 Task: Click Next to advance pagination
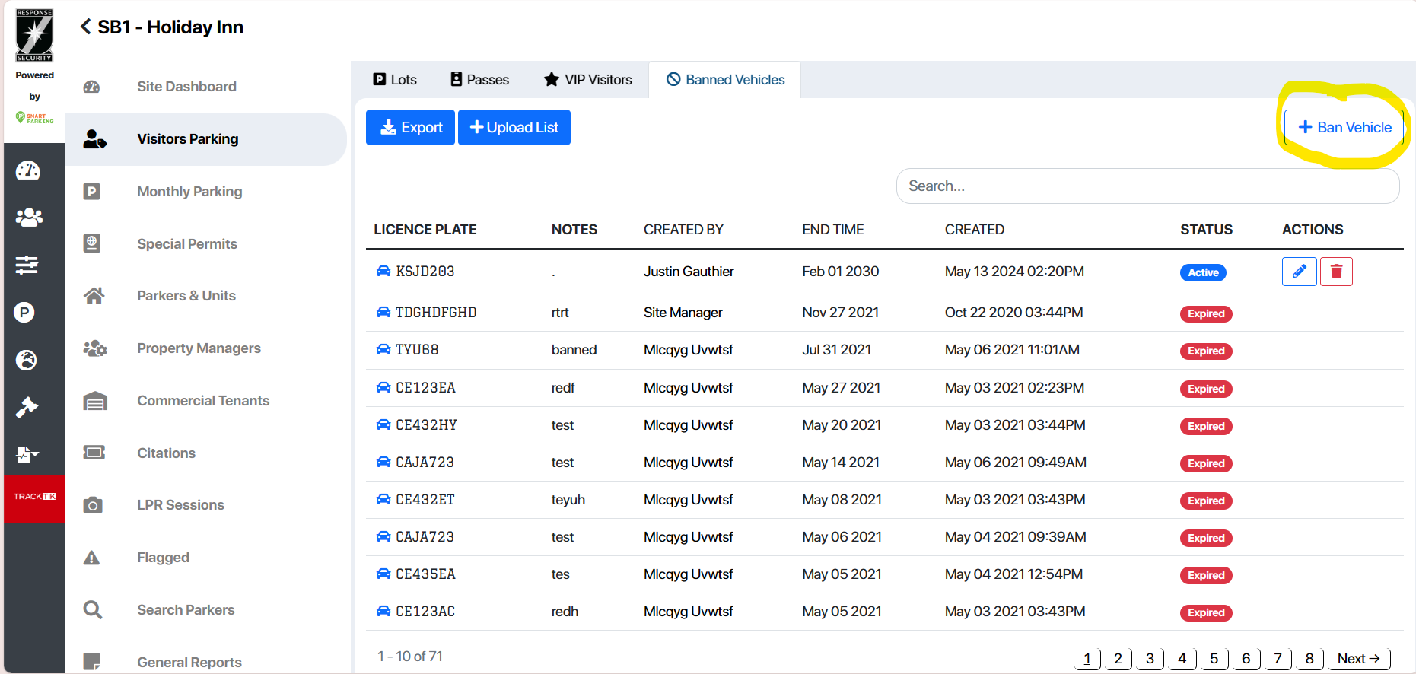tap(1358, 659)
